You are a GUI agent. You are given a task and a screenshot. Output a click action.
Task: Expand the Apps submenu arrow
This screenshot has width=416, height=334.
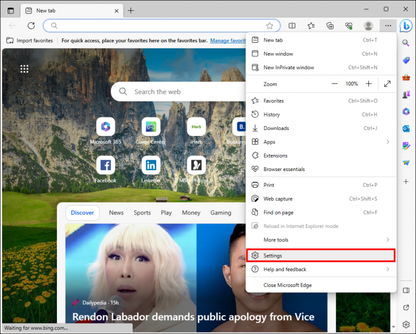388,142
